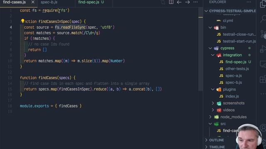Place cursor on readFileSync in line 4
This screenshot has width=266, height=149.
point(73,27)
